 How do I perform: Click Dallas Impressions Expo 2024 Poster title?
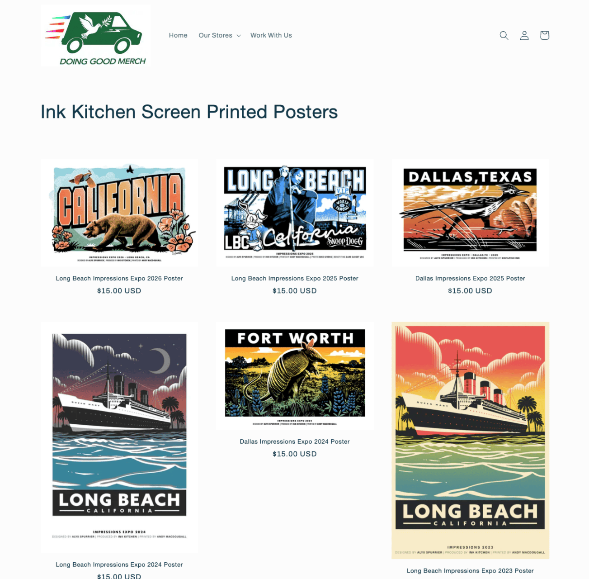pyautogui.click(x=295, y=441)
